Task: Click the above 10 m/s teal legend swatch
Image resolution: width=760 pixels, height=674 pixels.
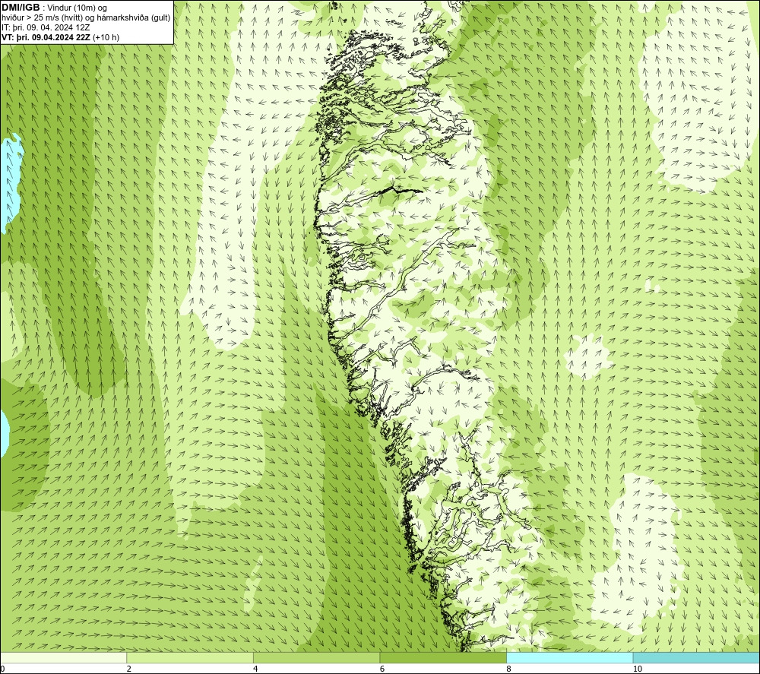Action: (696, 657)
